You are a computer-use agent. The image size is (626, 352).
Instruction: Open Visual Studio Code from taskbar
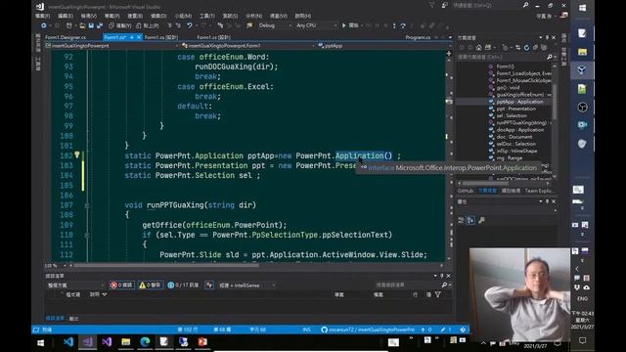[68, 342]
